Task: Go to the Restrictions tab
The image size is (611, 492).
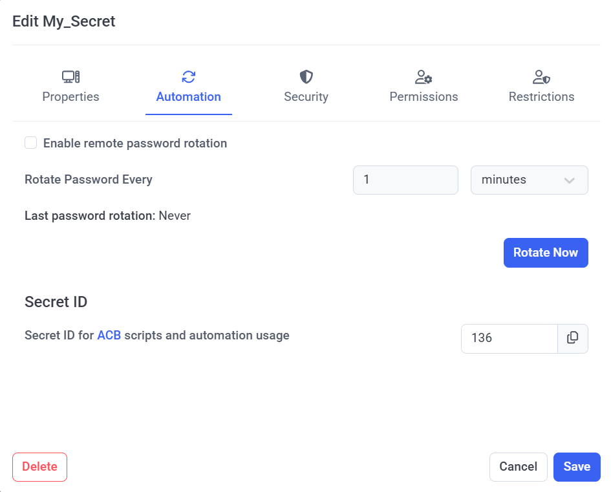Action: point(541,96)
